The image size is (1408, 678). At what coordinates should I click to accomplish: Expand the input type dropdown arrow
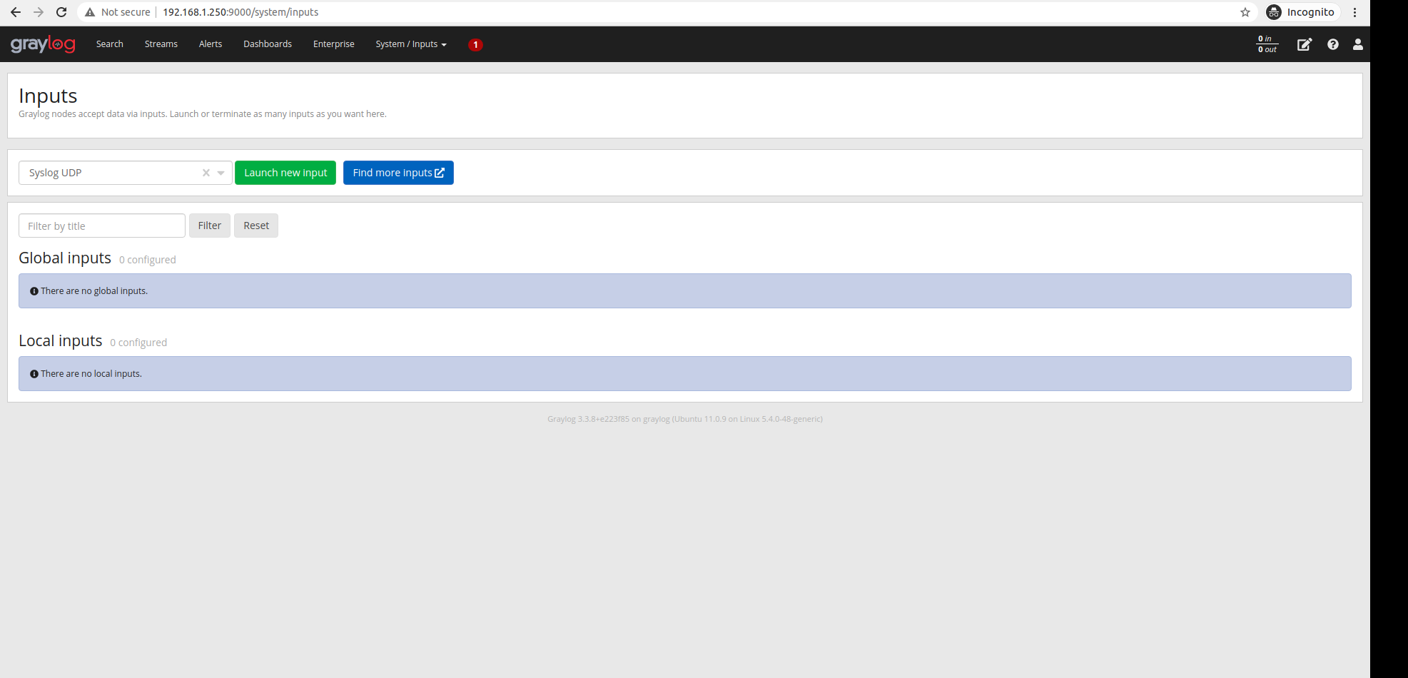[x=221, y=173]
